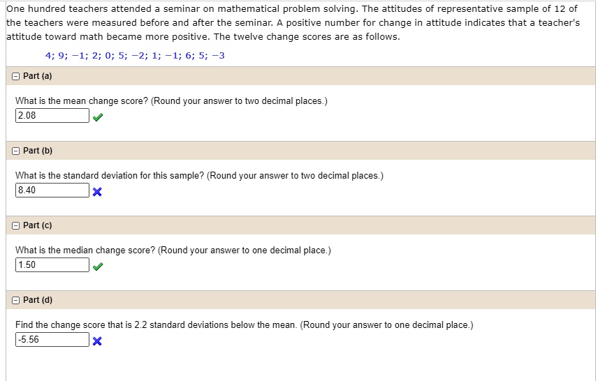Viewport: 598px width, 381px height.
Task: Click the green checkmark beside the 1.50 answer
Action: [x=97, y=267]
